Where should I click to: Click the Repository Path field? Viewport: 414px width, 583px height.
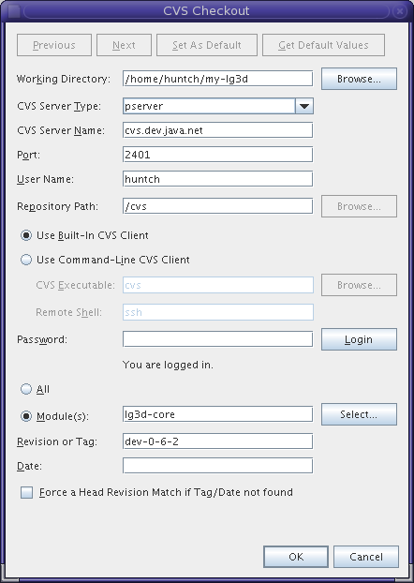(x=218, y=206)
